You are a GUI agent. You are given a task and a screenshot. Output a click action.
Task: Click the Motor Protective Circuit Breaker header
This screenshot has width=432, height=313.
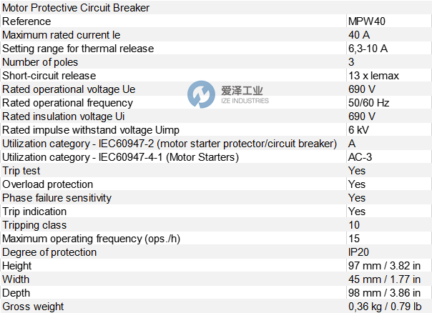point(77,8)
